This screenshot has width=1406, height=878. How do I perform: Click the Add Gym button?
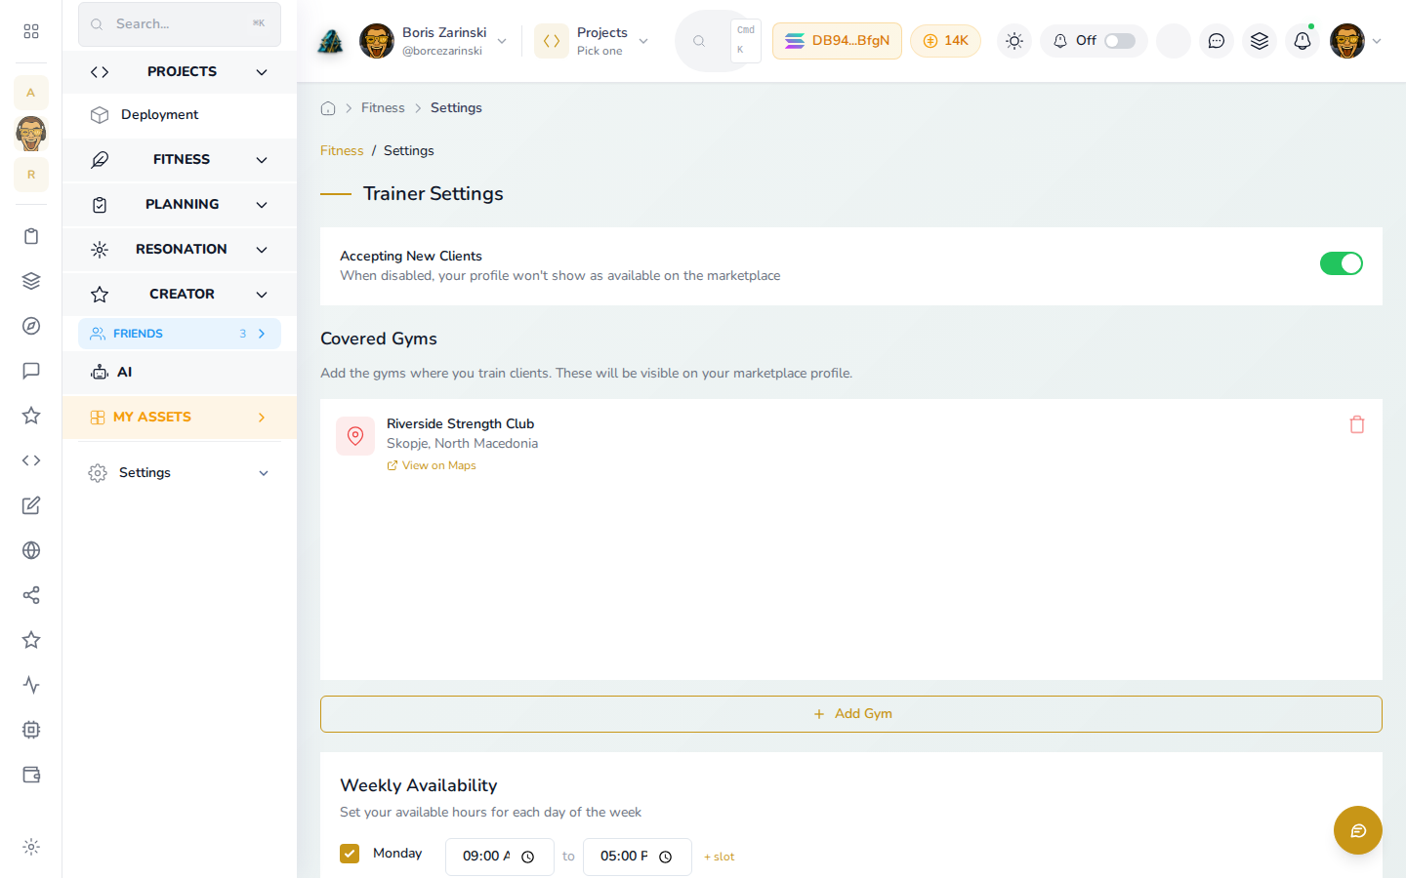pos(851,714)
